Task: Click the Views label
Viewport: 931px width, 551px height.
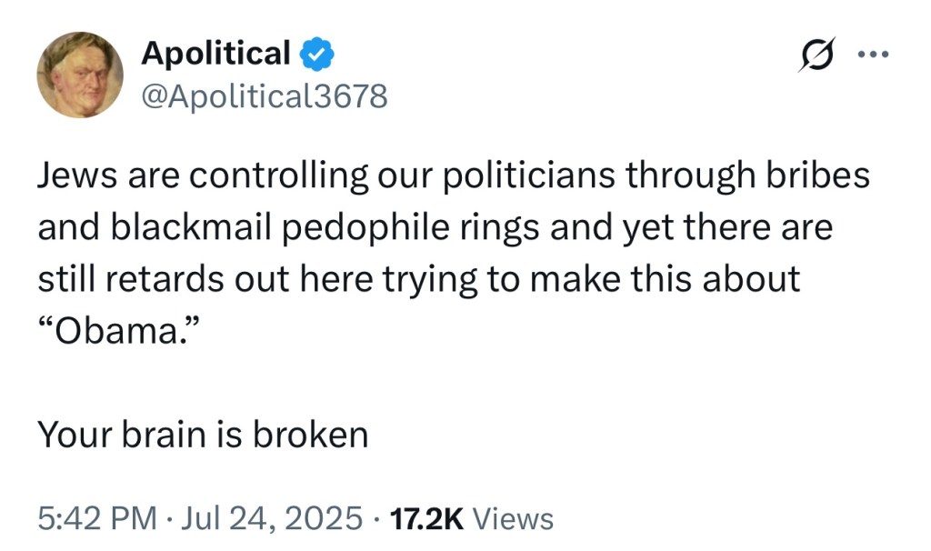Action: tap(514, 518)
